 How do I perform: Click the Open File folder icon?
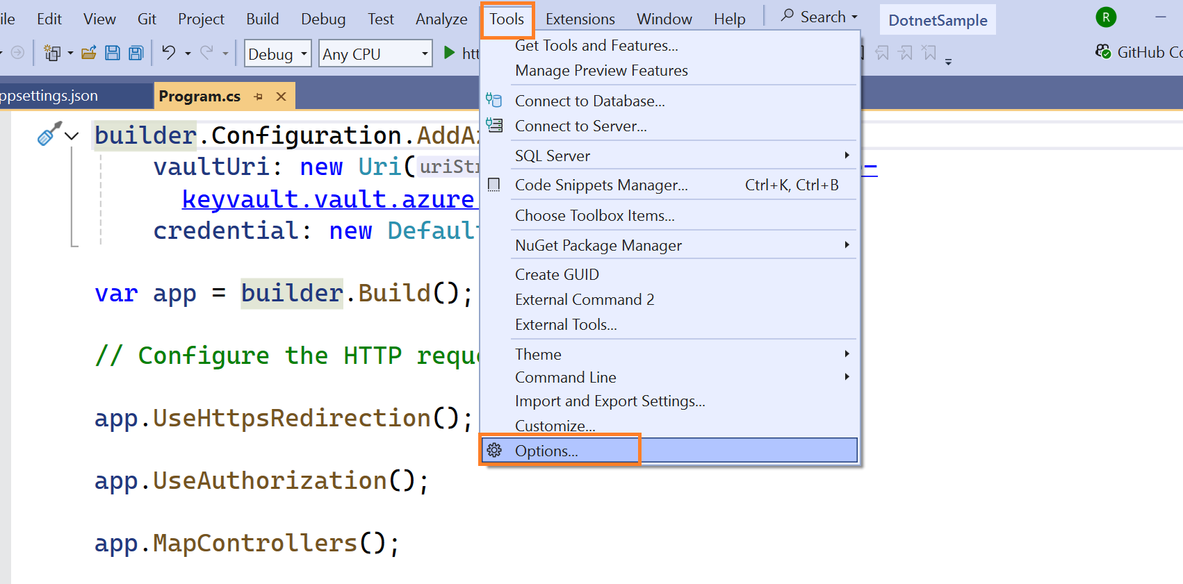point(89,53)
